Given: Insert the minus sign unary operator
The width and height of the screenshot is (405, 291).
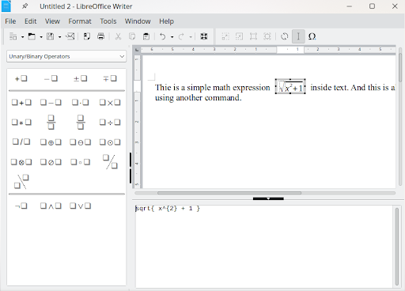Looking at the screenshot, I should 51,78.
